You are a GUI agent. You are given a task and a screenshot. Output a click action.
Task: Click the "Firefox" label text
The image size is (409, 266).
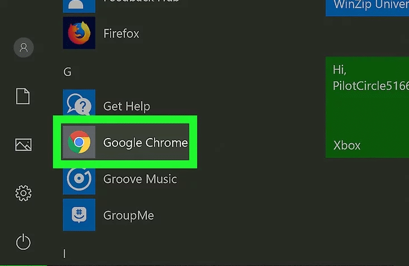(x=121, y=33)
